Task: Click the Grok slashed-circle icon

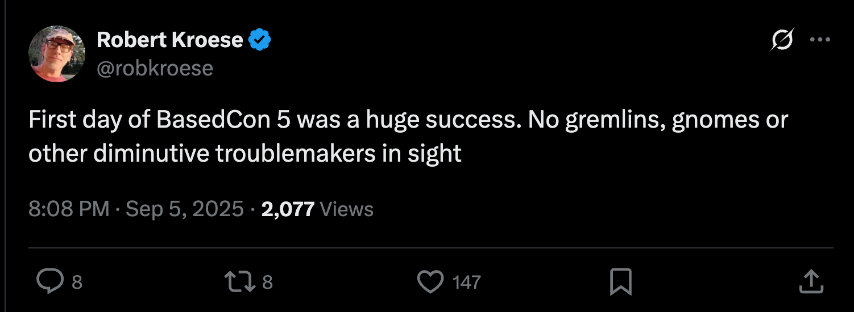Action: coord(781,40)
